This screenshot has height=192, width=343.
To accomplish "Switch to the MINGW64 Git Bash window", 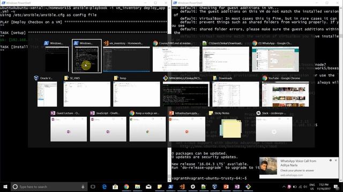I will tap(186, 91).
